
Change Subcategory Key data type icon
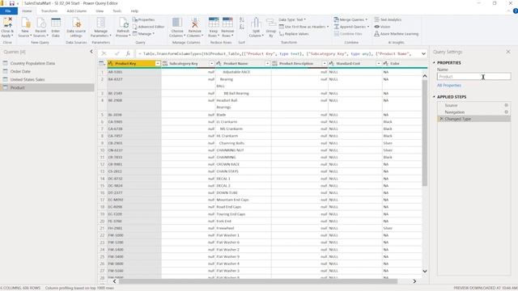pyautogui.click(x=165, y=63)
